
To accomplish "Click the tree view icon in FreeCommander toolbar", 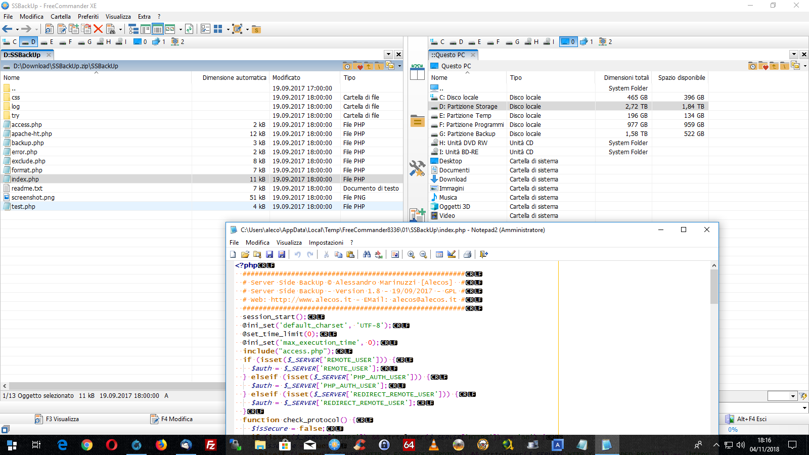I will (x=133, y=29).
